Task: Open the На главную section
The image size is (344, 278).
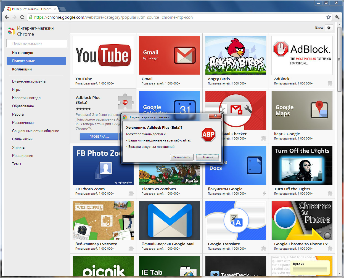Action: pos(23,53)
